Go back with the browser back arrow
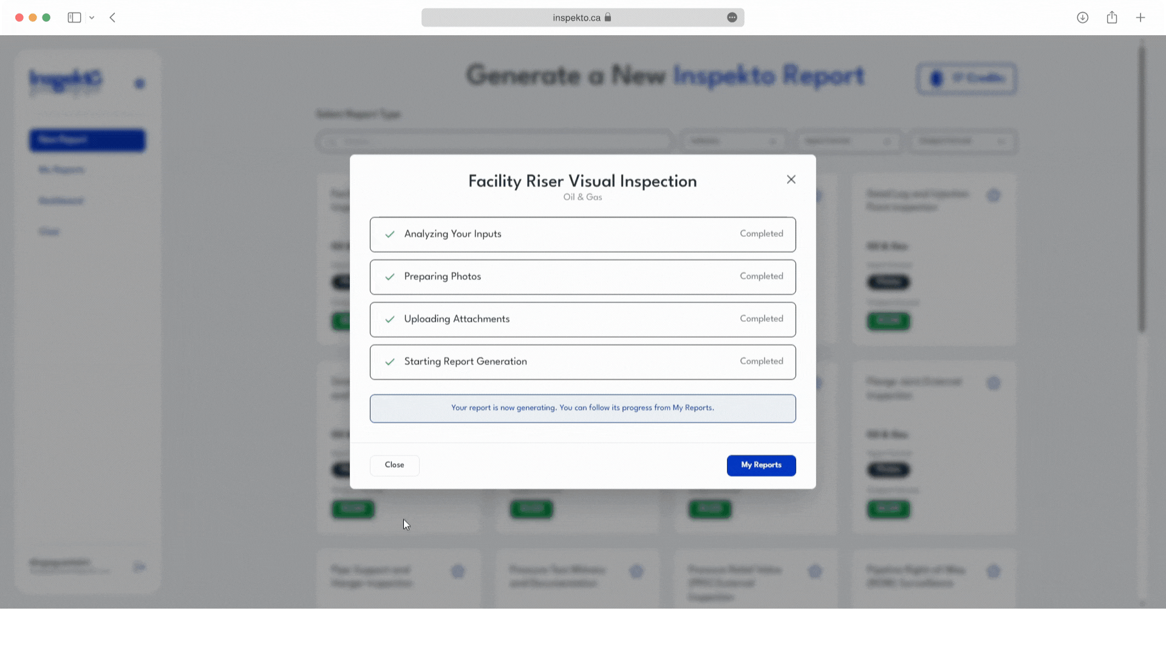Screen dimensions: 1166x656 (x=112, y=18)
